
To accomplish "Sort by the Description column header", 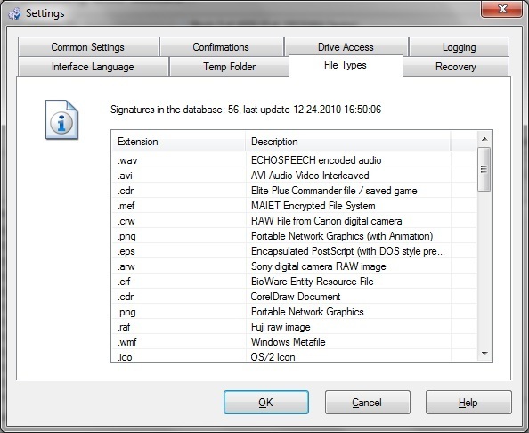I will (x=348, y=142).
